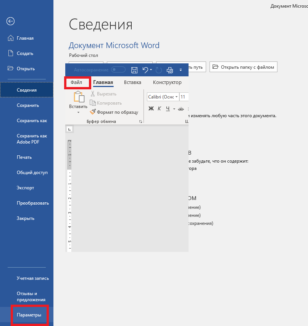The width and height of the screenshot is (308, 326).
Task: Click the Undo arrow icon
Action: [145, 70]
